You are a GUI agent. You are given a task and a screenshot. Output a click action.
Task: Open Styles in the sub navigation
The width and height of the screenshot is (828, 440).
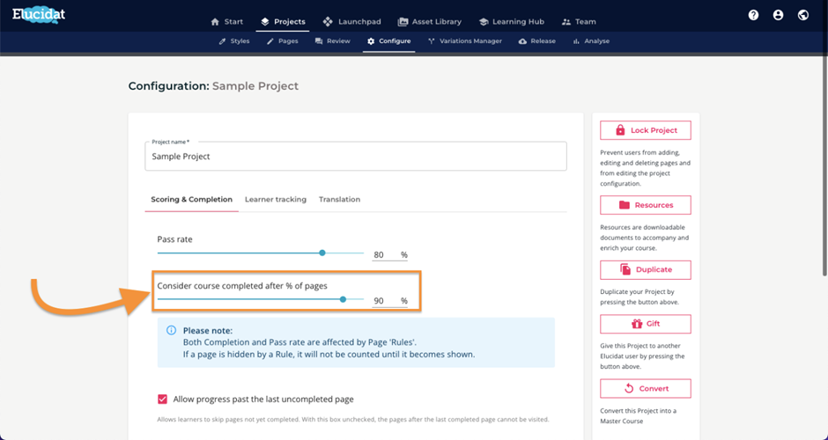tap(234, 41)
